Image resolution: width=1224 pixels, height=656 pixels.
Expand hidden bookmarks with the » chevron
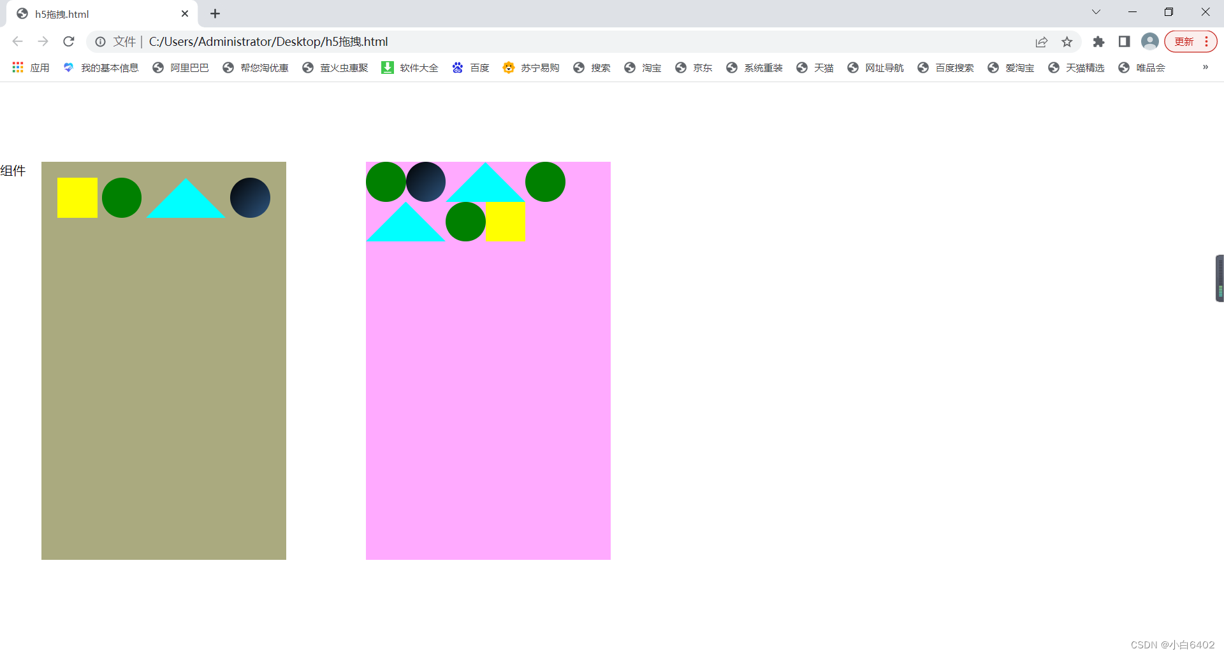point(1205,68)
